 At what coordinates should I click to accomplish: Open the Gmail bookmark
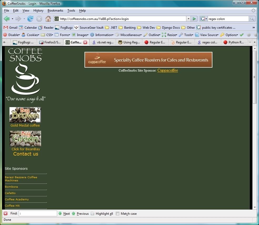tap(11, 27)
